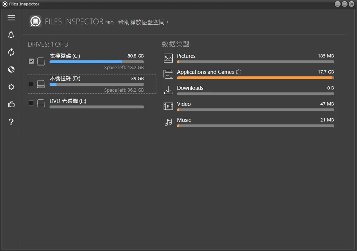The height and width of the screenshot is (251, 357).
Task: Minimize the Files Inspector window
Action: point(338,4)
